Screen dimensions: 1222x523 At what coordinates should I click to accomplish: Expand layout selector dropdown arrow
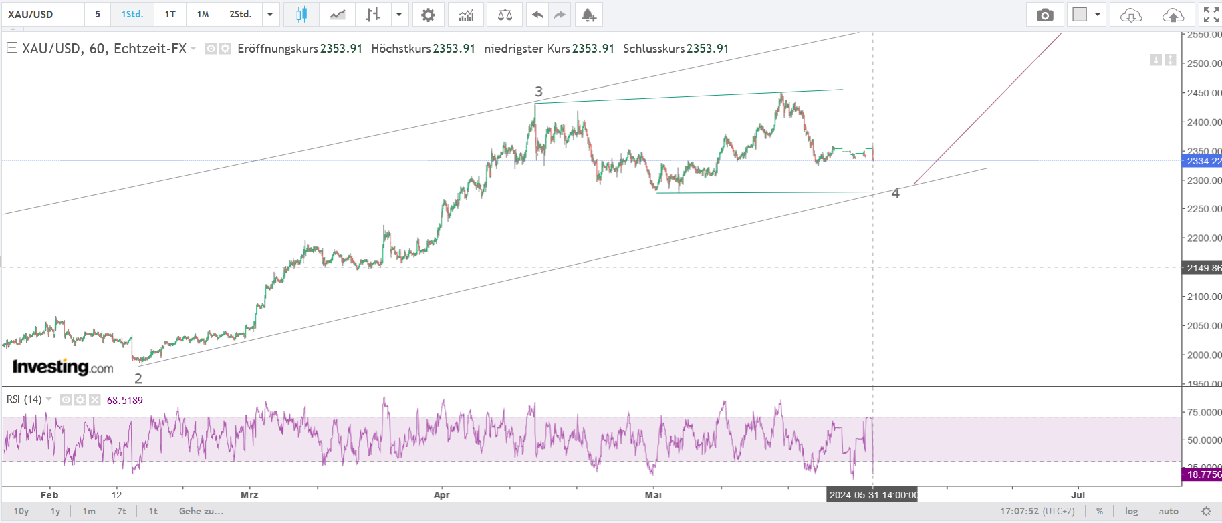(x=1097, y=14)
